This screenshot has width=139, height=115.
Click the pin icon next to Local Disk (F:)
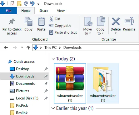[46, 98]
